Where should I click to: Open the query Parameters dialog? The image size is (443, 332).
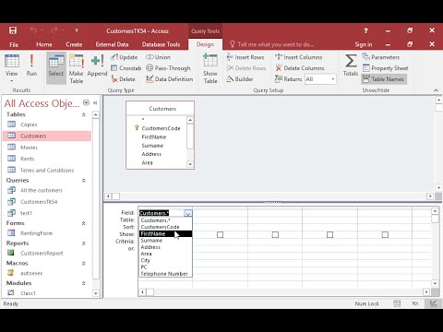click(381, 57)
